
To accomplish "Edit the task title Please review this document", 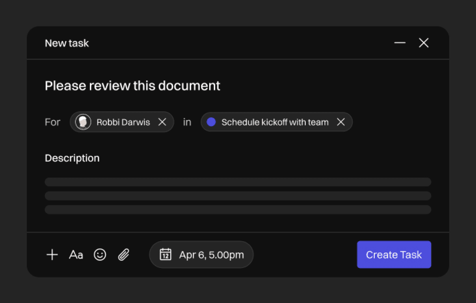I will 132,86.
